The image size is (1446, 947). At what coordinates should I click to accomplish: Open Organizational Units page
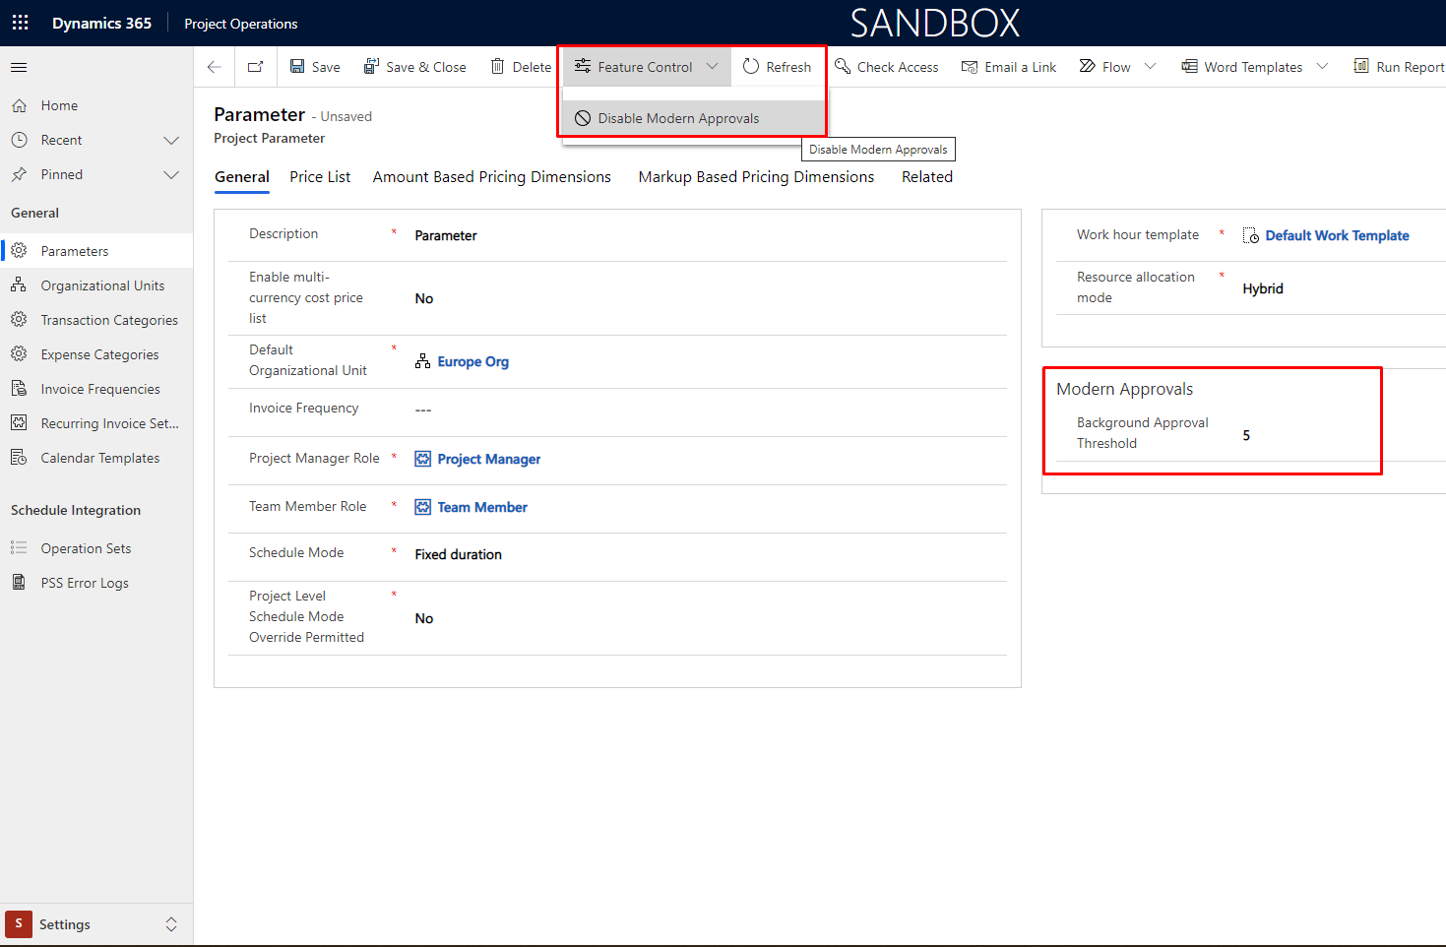pos(96,285)
